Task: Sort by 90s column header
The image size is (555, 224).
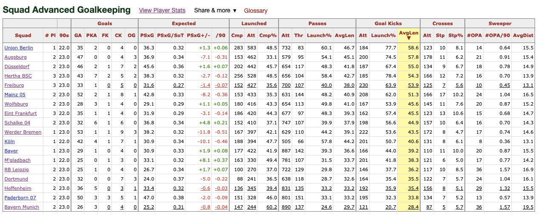Action: (64, 35)
